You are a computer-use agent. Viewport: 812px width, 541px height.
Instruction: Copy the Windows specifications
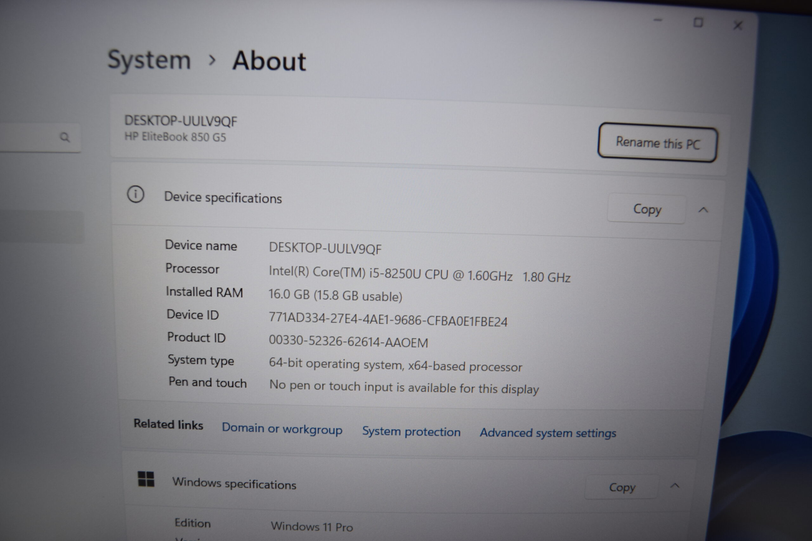622,487
